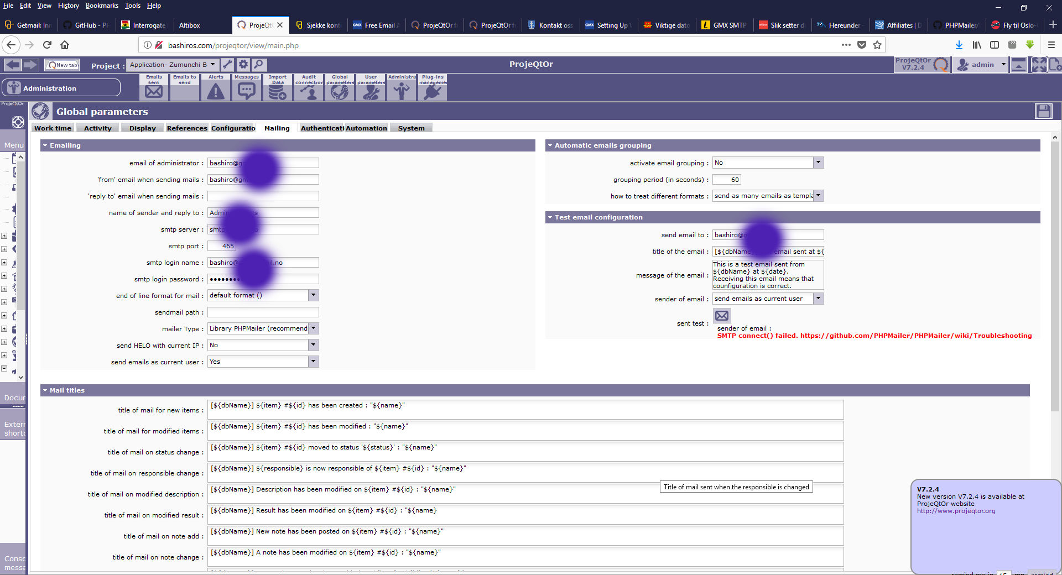
Task: Open the activate email grouping dropdown
Action: pyautogui.click(x=818, y=163)
